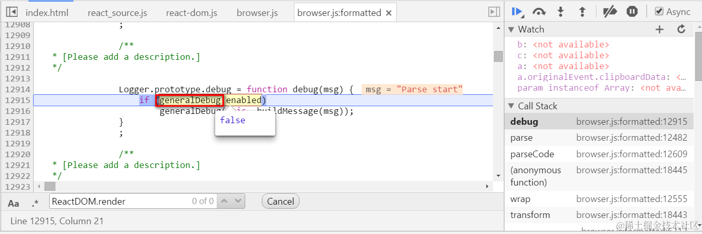
Task: Switch to index.html tab
Action: [x=47, y=13]
